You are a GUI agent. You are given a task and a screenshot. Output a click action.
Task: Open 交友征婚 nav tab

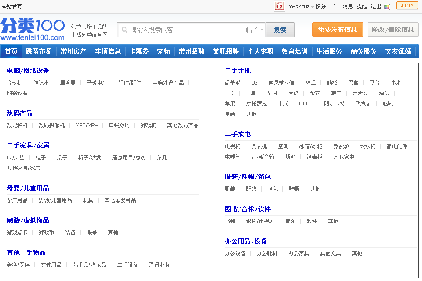[398, 51]
